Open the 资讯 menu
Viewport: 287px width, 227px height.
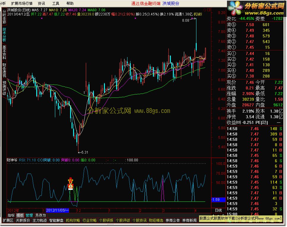point(41,4)
